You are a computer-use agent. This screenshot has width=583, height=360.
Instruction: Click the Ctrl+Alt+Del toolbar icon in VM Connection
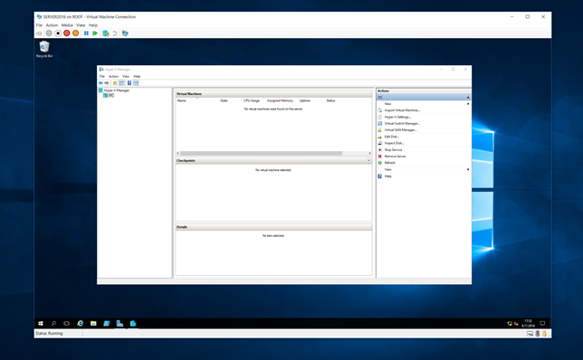(x=39, y=33)
